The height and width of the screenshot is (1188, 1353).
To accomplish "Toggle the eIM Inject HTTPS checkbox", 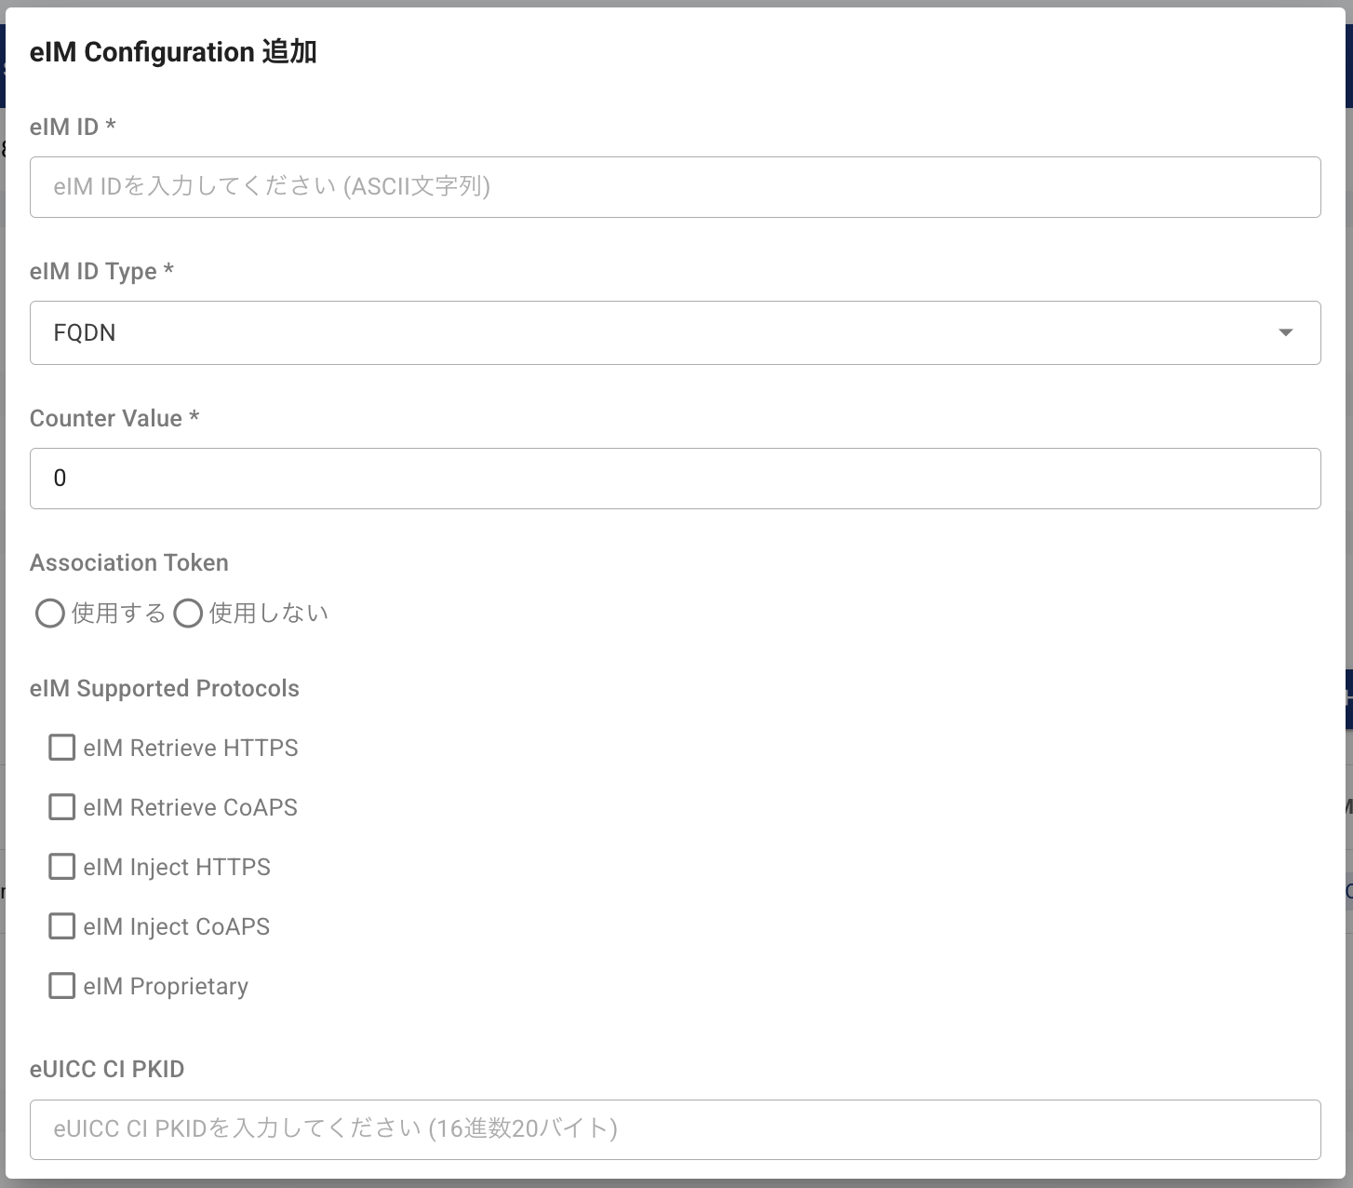I will click(x=61, y=867).
